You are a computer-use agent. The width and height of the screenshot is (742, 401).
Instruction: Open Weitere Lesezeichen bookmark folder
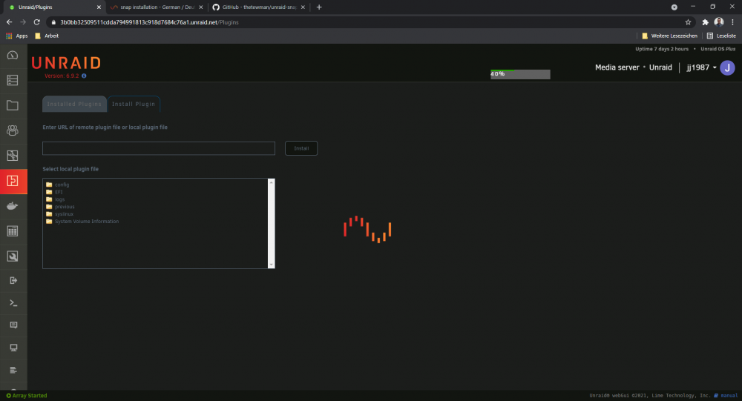669,36
